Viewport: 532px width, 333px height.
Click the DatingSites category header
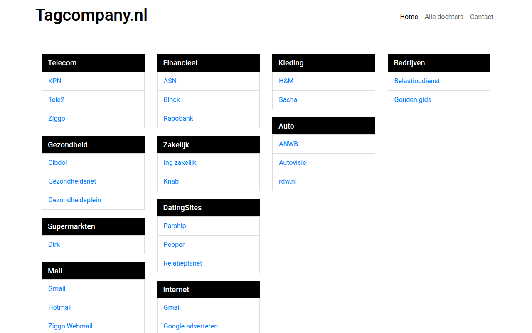208,208
